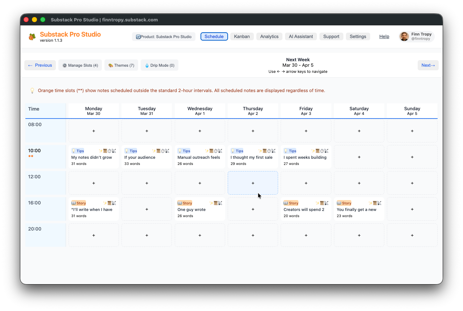This screenshot has height=311, width=463.
Task: Click scroll icon on 'Manual outreach feels' note
Action: tap(211, 151)
